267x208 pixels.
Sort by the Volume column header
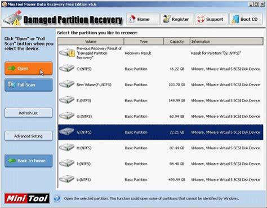[x=91, y=42]
